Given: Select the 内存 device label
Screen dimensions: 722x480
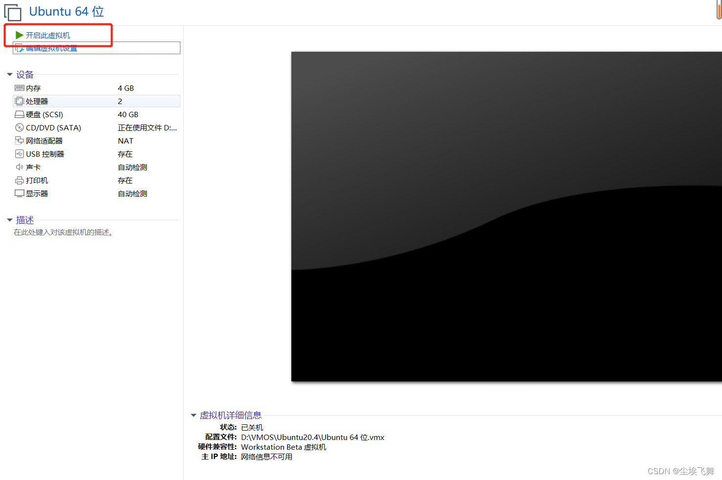Looking at the screenshot, I should pos(33,88).
